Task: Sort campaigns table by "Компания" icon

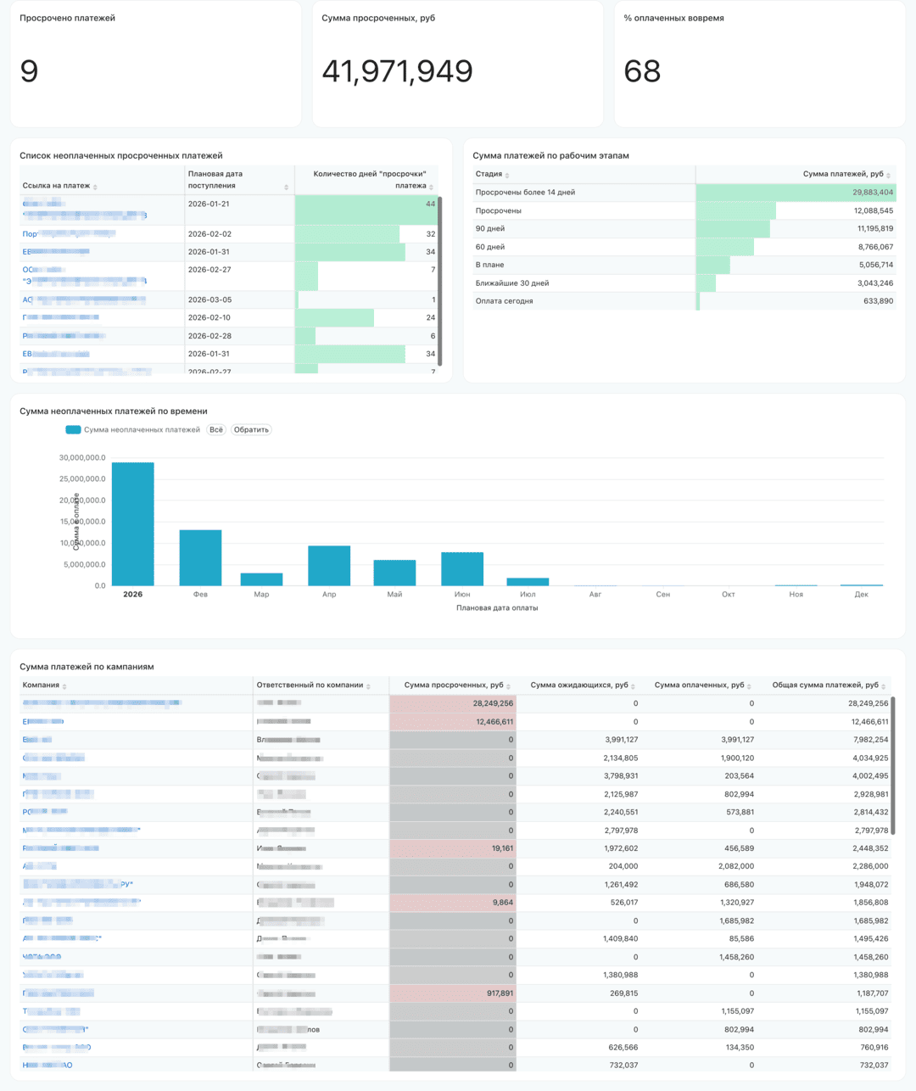Action: pyautogui.click(x=64, y=686)
